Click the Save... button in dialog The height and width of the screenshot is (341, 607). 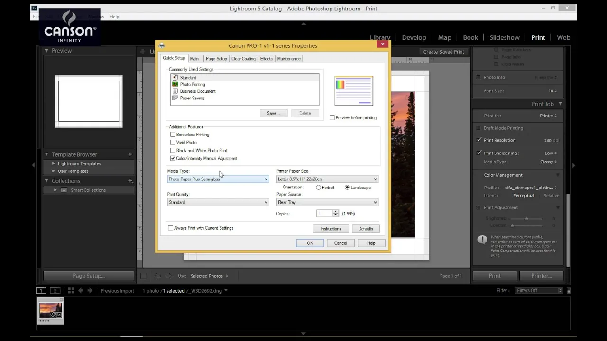pyautogui.click(x=273, y=113)
